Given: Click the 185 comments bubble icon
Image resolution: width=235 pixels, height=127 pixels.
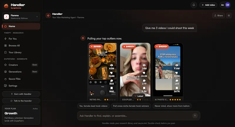Looking at the screenshot, I should click(177, 81).
